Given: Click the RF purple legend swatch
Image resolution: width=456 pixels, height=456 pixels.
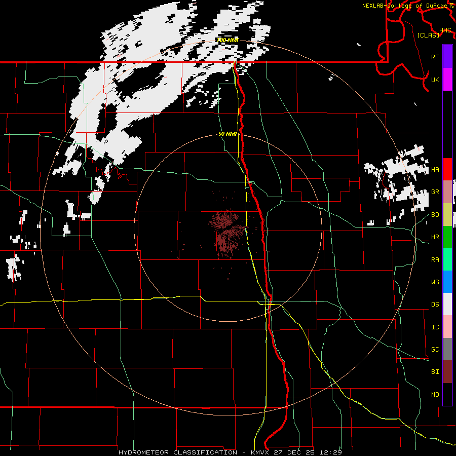Looking at the screenshot, I should (447, 57).
